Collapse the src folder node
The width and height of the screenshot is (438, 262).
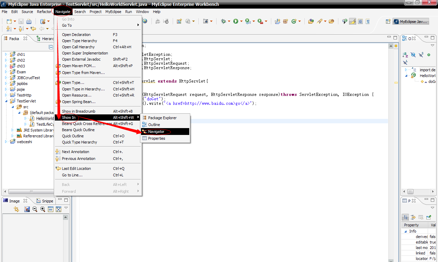(12, 107)
